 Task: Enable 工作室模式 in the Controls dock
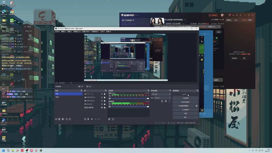[x=185, y=109]
